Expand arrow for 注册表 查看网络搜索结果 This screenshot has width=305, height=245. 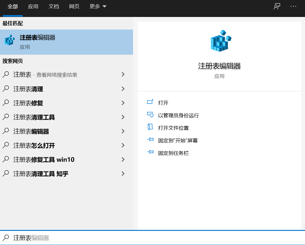[123, 74]
